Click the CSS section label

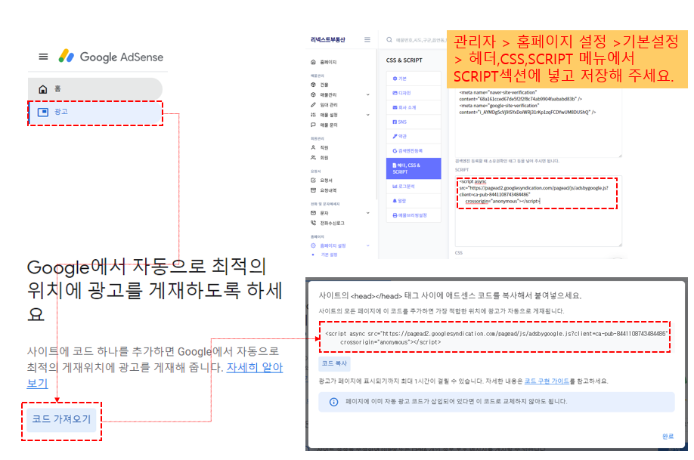tap(459, 253)
